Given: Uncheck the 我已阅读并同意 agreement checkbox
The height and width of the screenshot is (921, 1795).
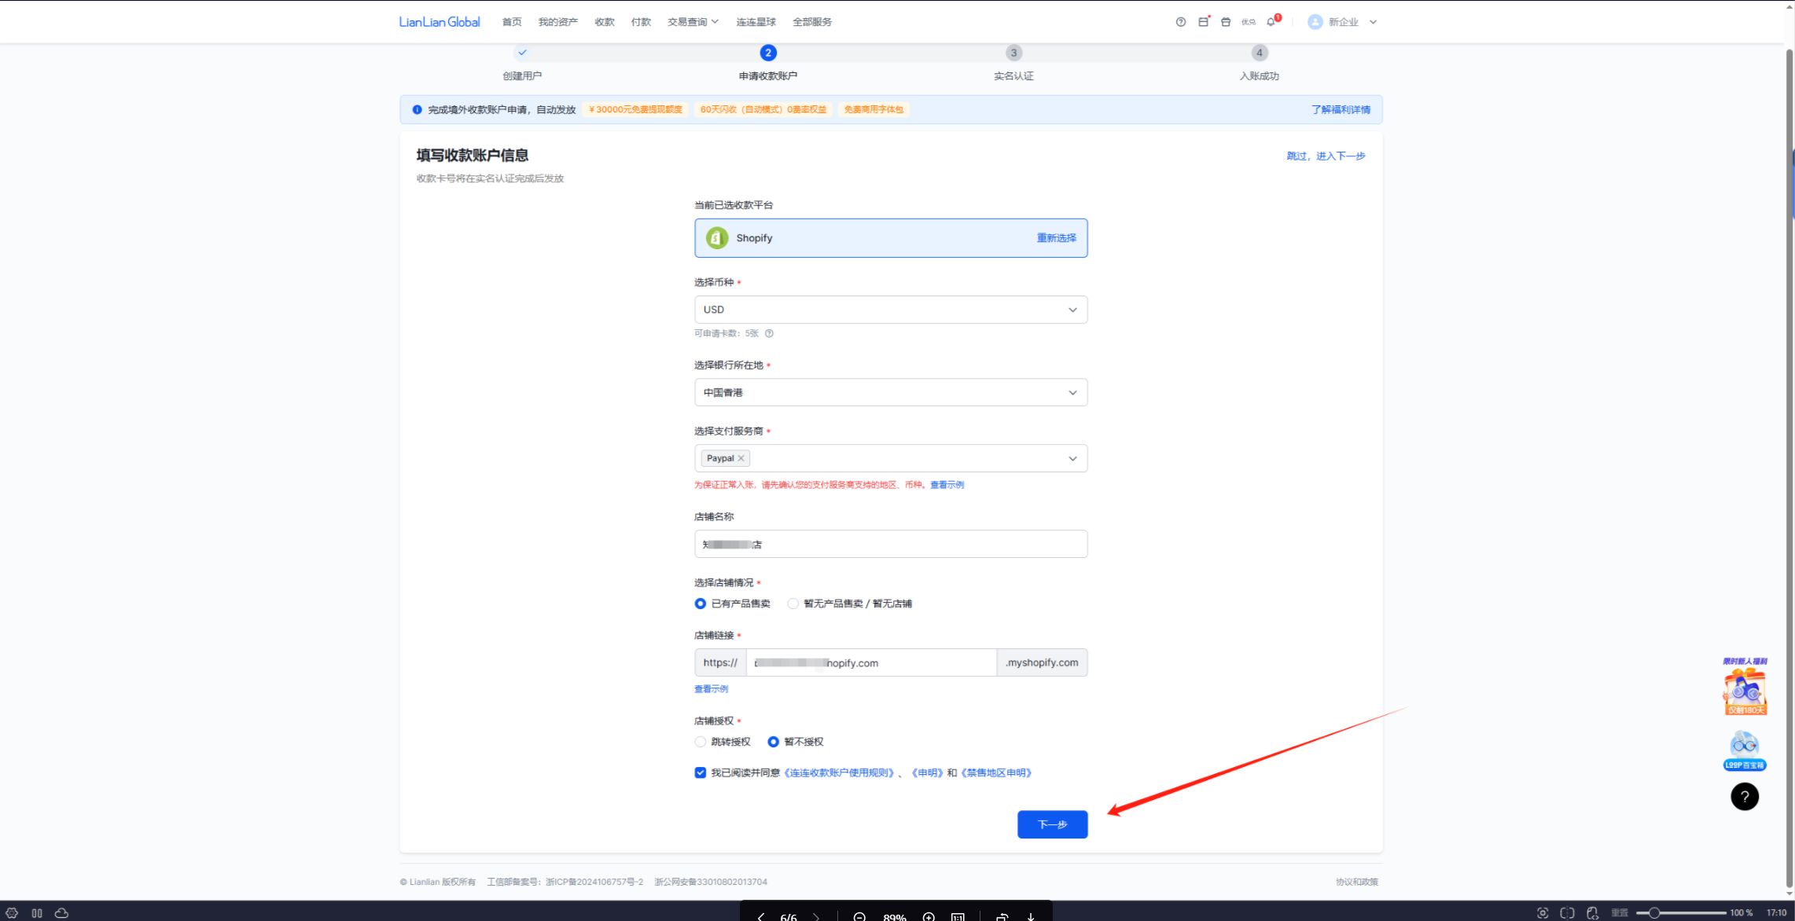Looking at the screenshot, I should point(700,772).
